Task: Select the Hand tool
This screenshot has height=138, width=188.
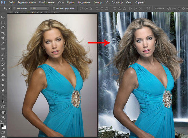Action: click(3, 112)
